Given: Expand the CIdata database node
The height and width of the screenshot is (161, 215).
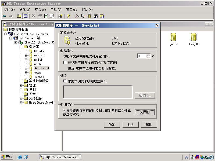Looking at the screenshot, I should point(26,51).
